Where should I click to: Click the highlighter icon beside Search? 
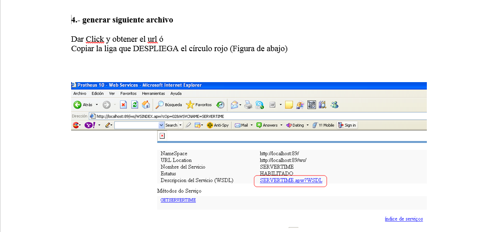click(188, 125)
